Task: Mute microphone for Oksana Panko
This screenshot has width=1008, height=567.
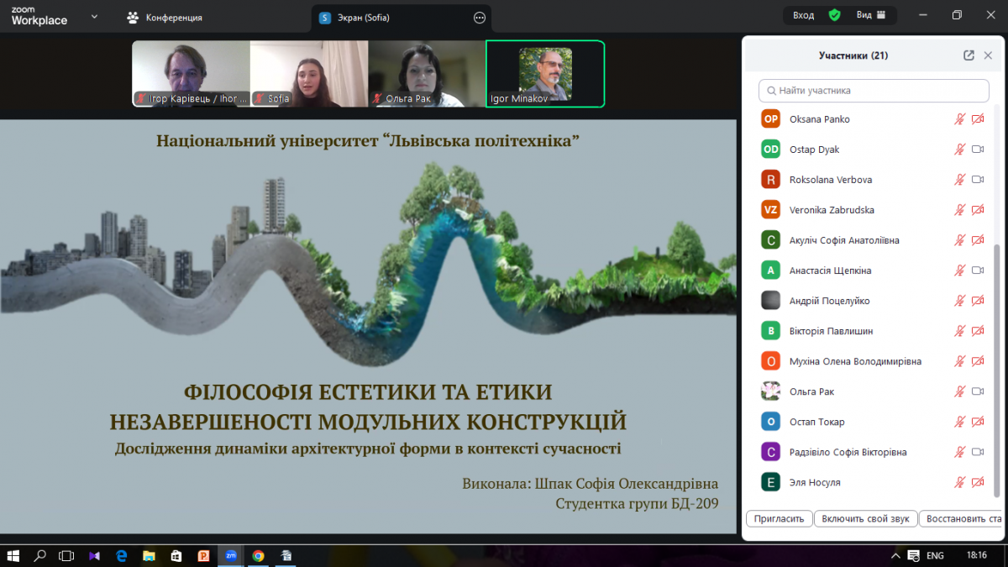Action: (x=959, y=118)
